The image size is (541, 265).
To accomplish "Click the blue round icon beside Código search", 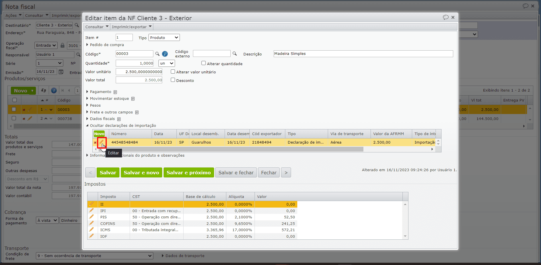I will [165, 54].
